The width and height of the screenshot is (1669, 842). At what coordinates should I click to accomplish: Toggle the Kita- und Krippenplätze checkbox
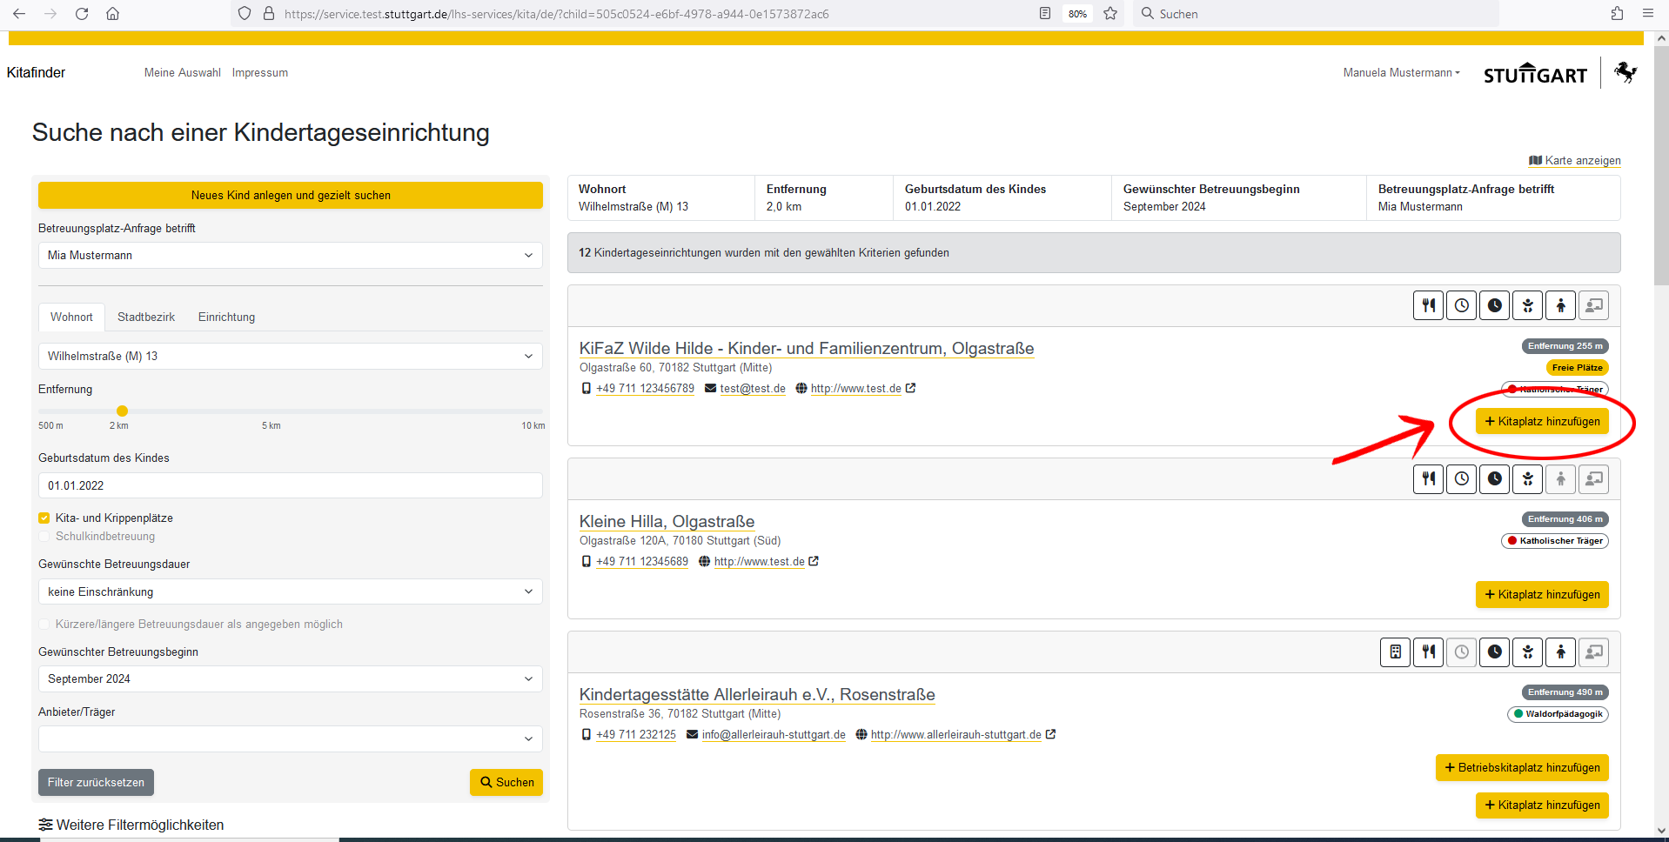tap(44, 518)
